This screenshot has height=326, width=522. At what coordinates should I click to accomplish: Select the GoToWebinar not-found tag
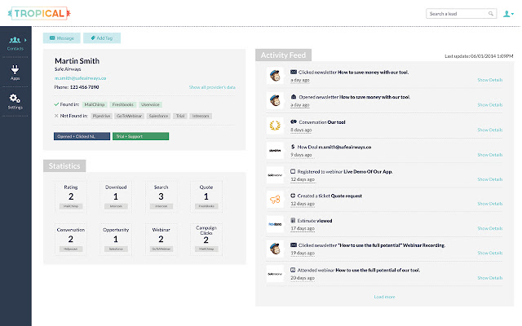pos(129,116)
